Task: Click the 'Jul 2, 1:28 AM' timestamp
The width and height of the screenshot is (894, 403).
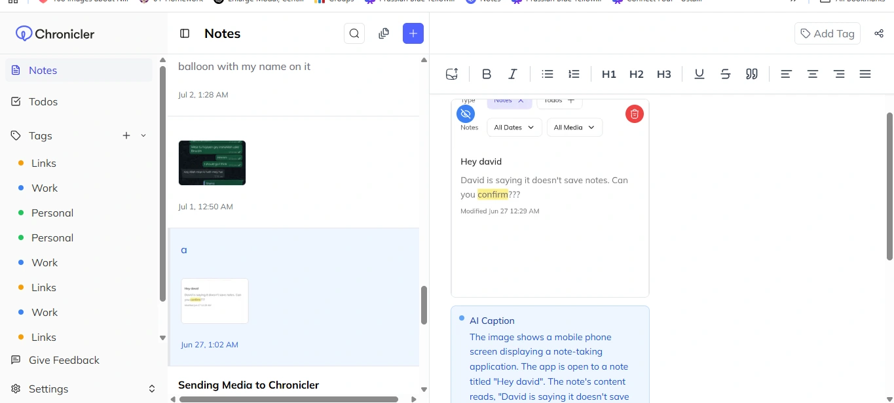Action: (x=203, y=95)
